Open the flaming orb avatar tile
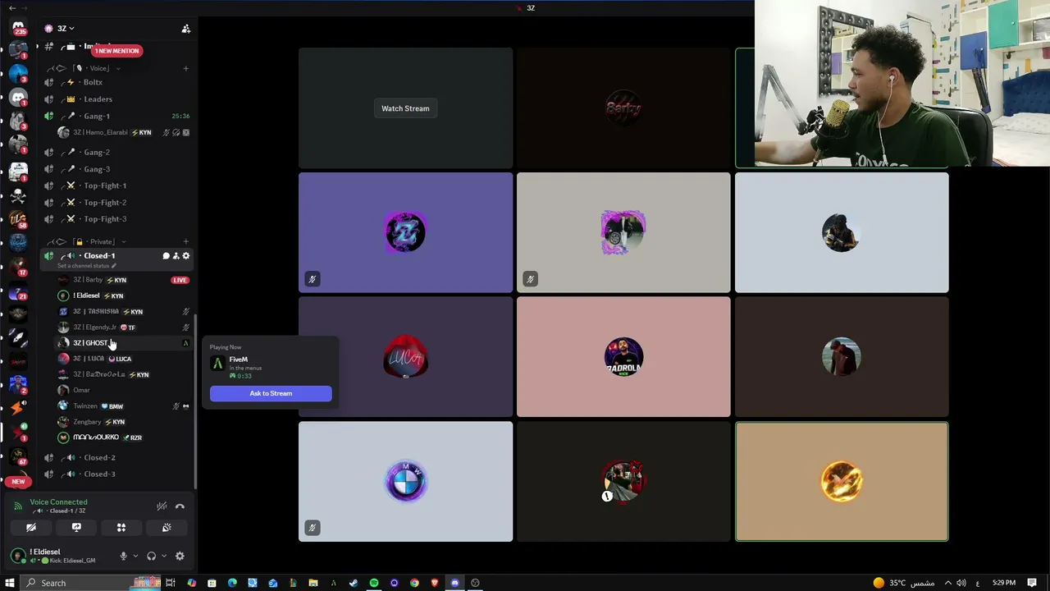The height and width of the screenshot is (591, 1050). pos(842,482)
